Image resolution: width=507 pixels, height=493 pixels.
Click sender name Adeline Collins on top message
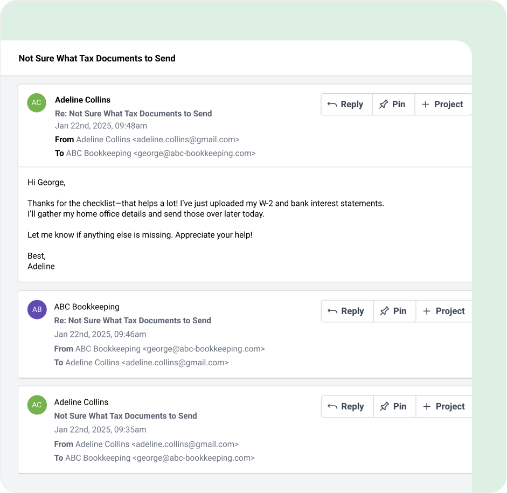coord(83,100)
